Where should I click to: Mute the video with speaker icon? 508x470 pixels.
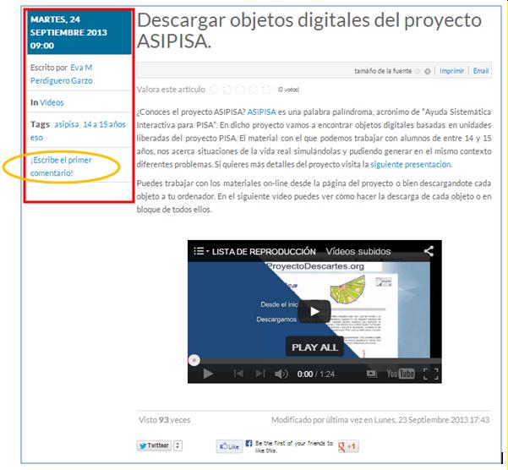tap(281, 374)
